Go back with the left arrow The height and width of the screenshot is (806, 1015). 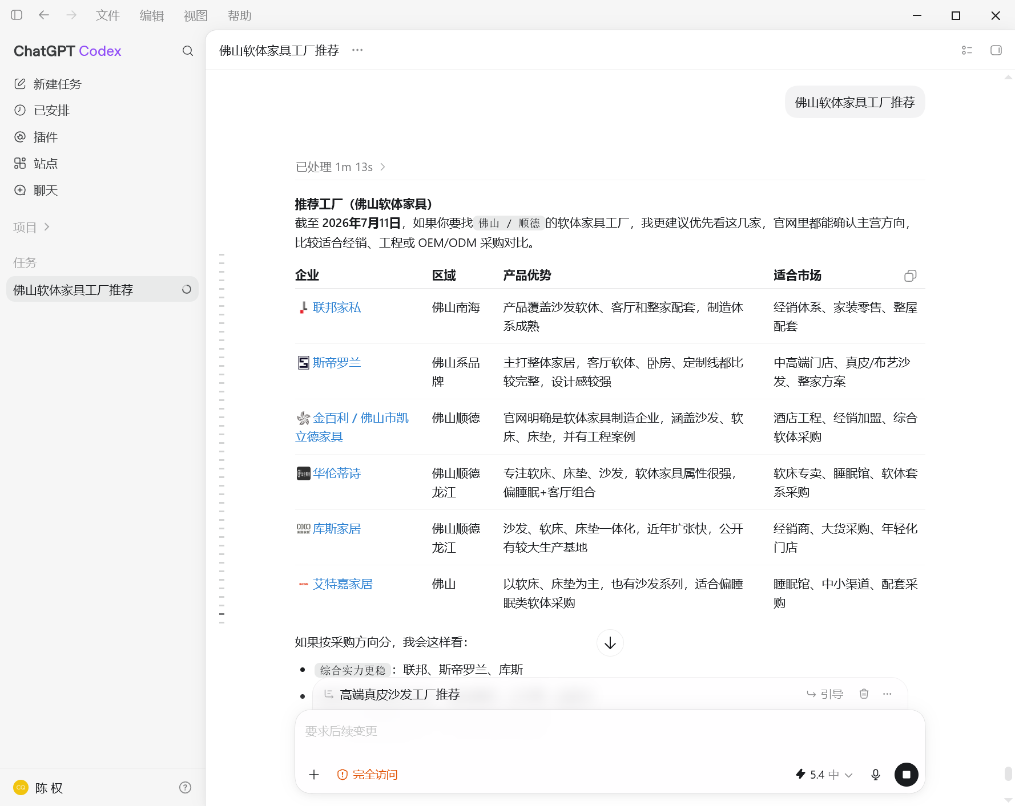click(44, 15)
